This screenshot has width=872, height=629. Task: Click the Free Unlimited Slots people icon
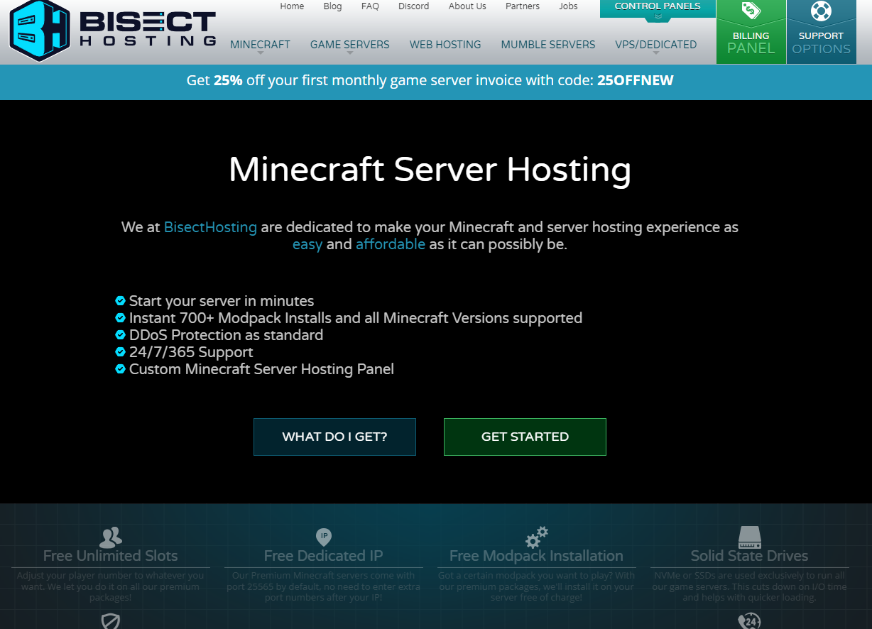coord(110,537)
